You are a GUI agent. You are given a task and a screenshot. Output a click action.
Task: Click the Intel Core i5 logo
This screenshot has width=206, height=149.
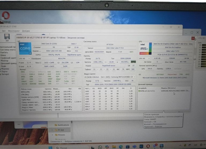click(x=25, y=48)
